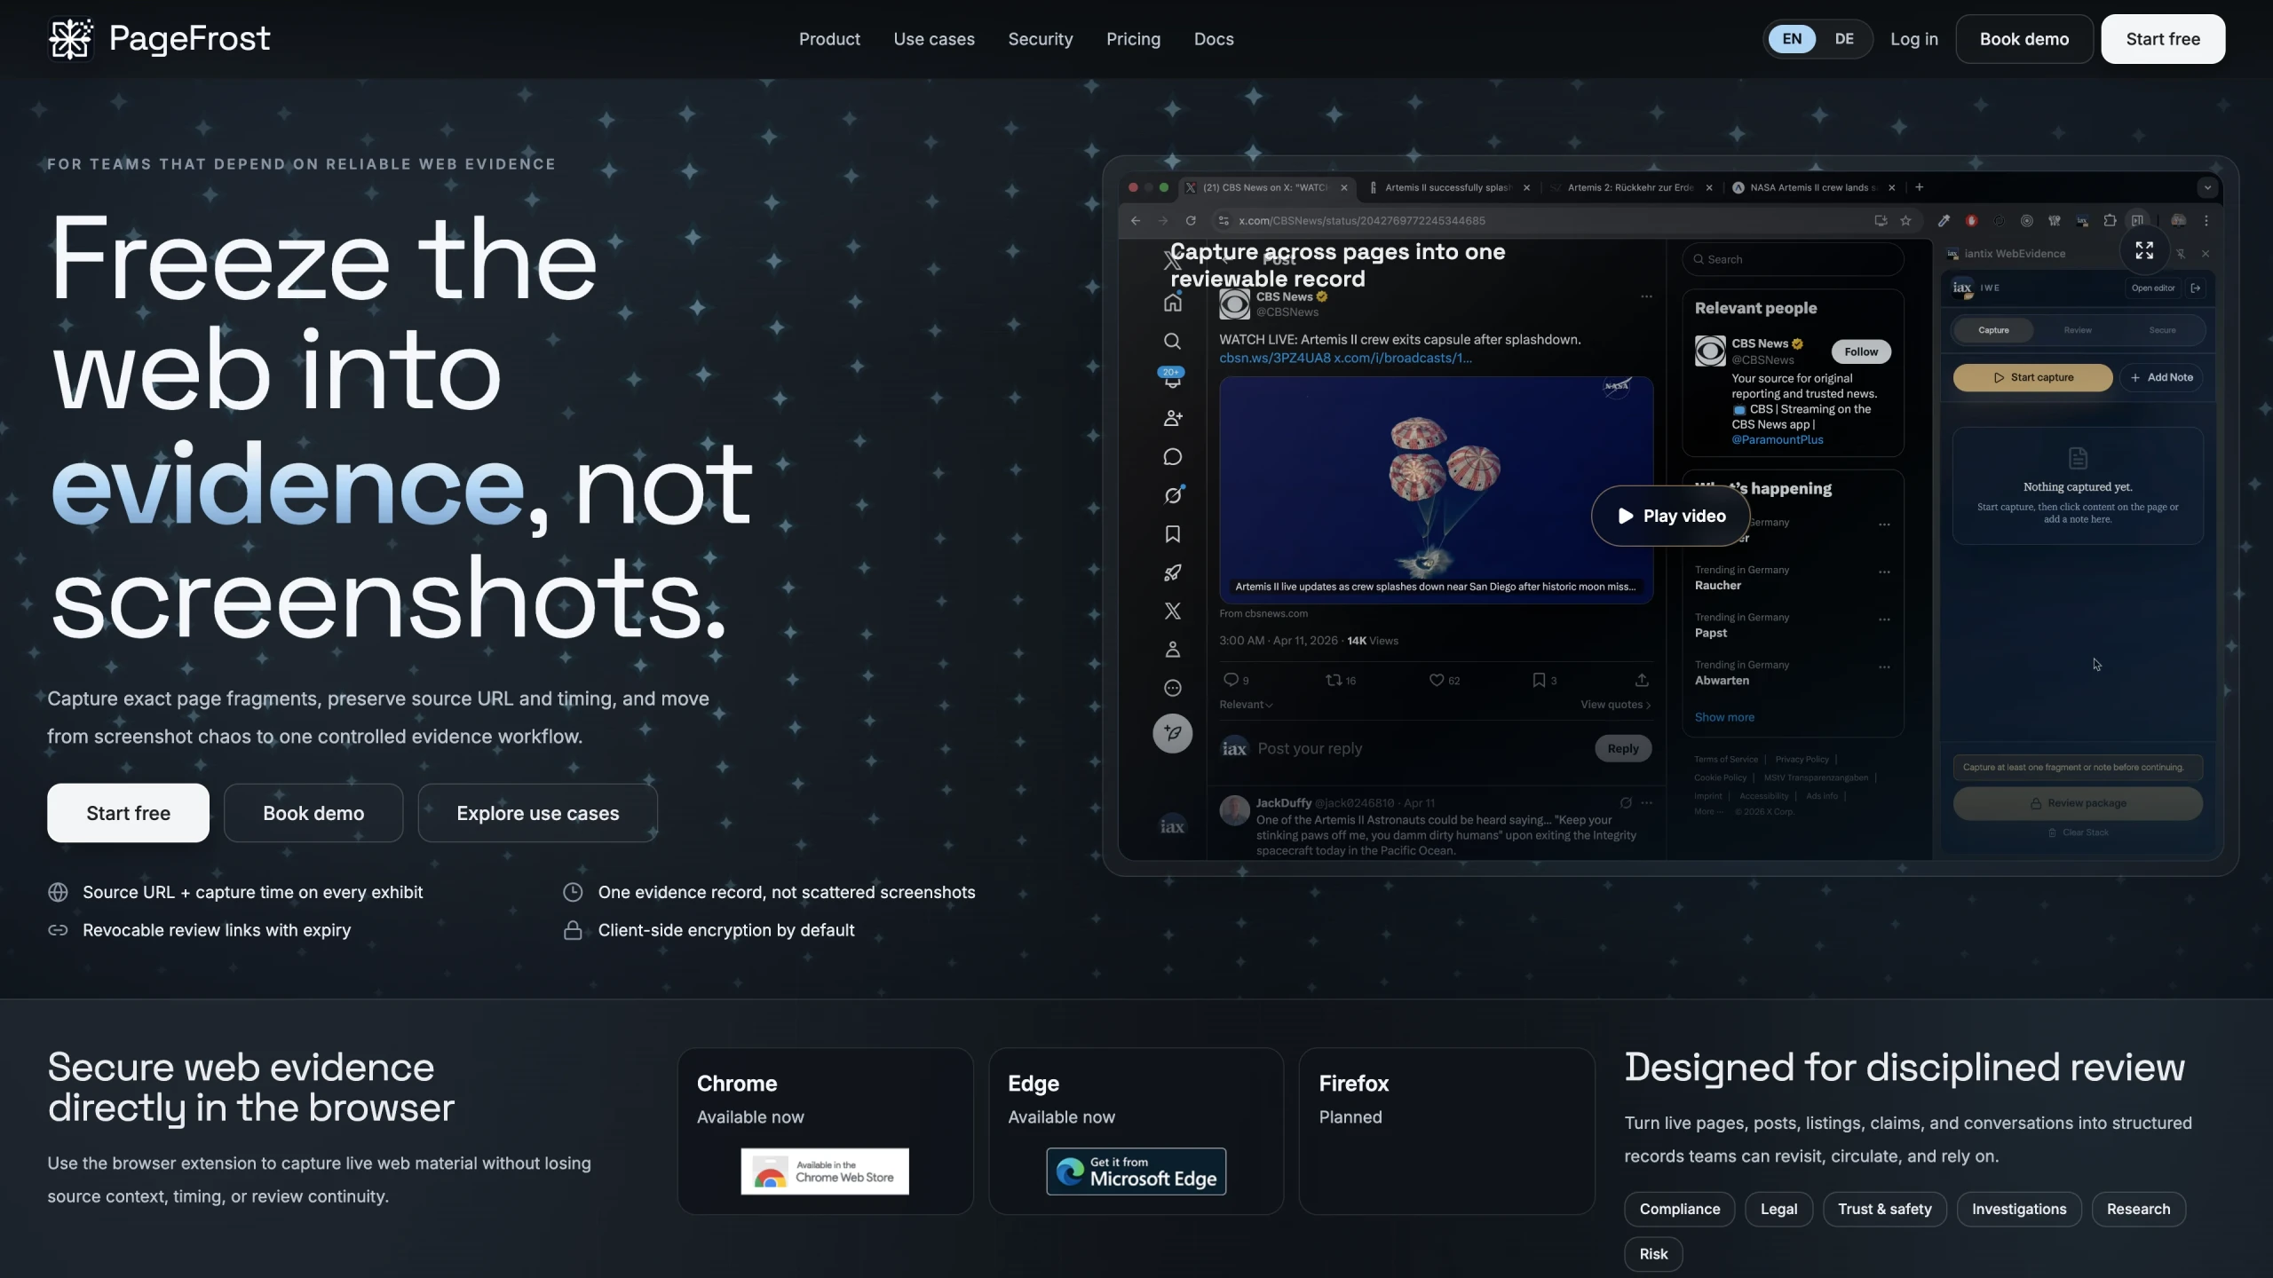
Task: Click the hero Book demo button
Action: (x=313, y=813)
